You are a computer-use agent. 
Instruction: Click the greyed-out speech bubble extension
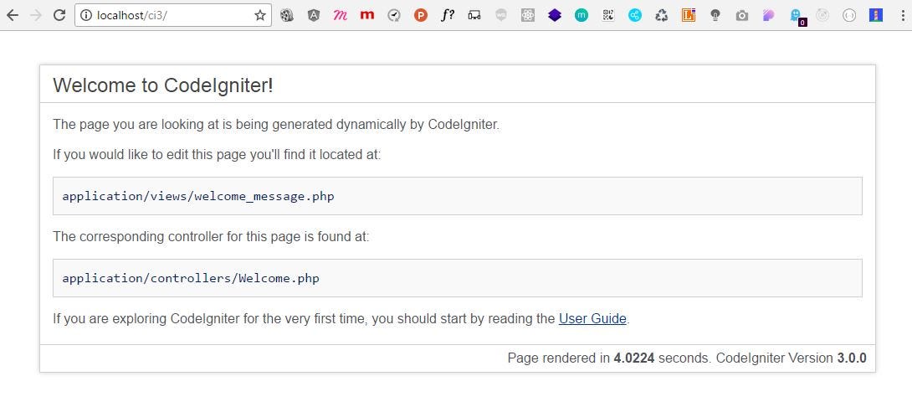coord(501,16)
